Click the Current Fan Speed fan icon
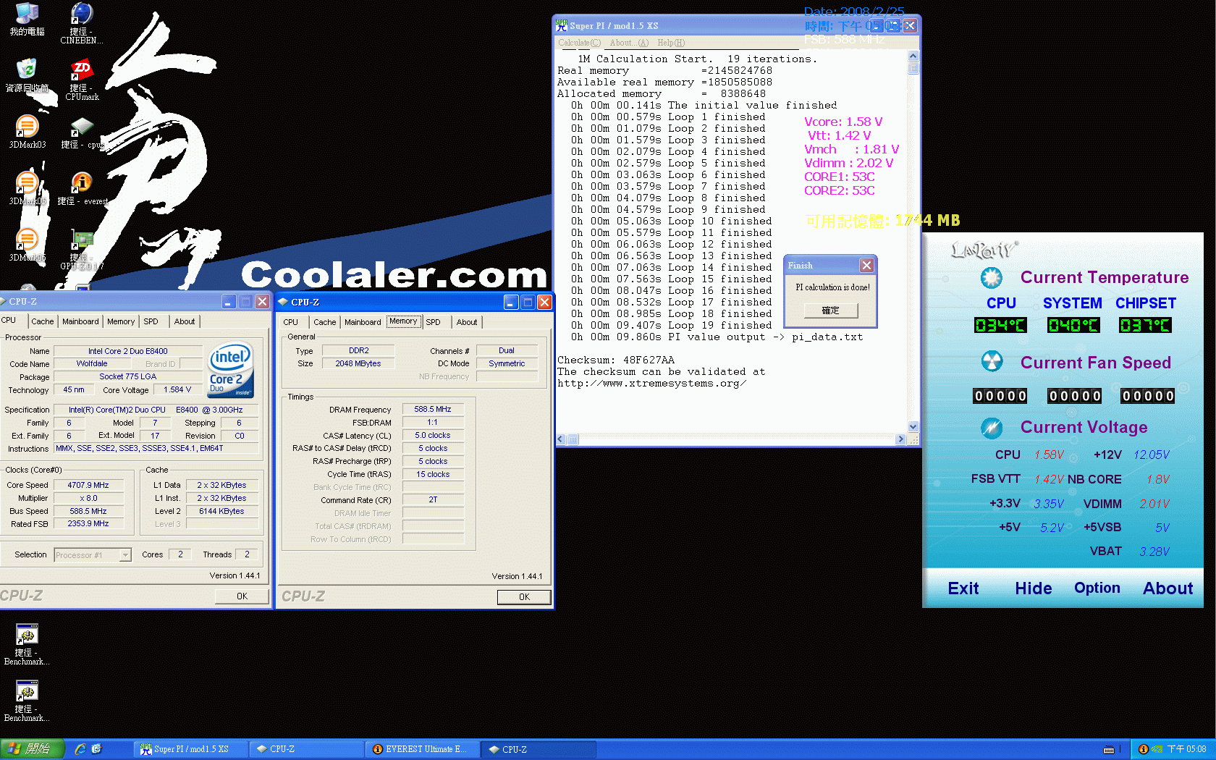The width and height of the screenshot is (1216, 760). coord(991,361)
